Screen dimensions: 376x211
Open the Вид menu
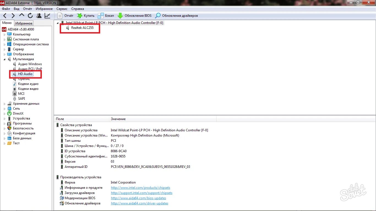[x=17, y=9]
